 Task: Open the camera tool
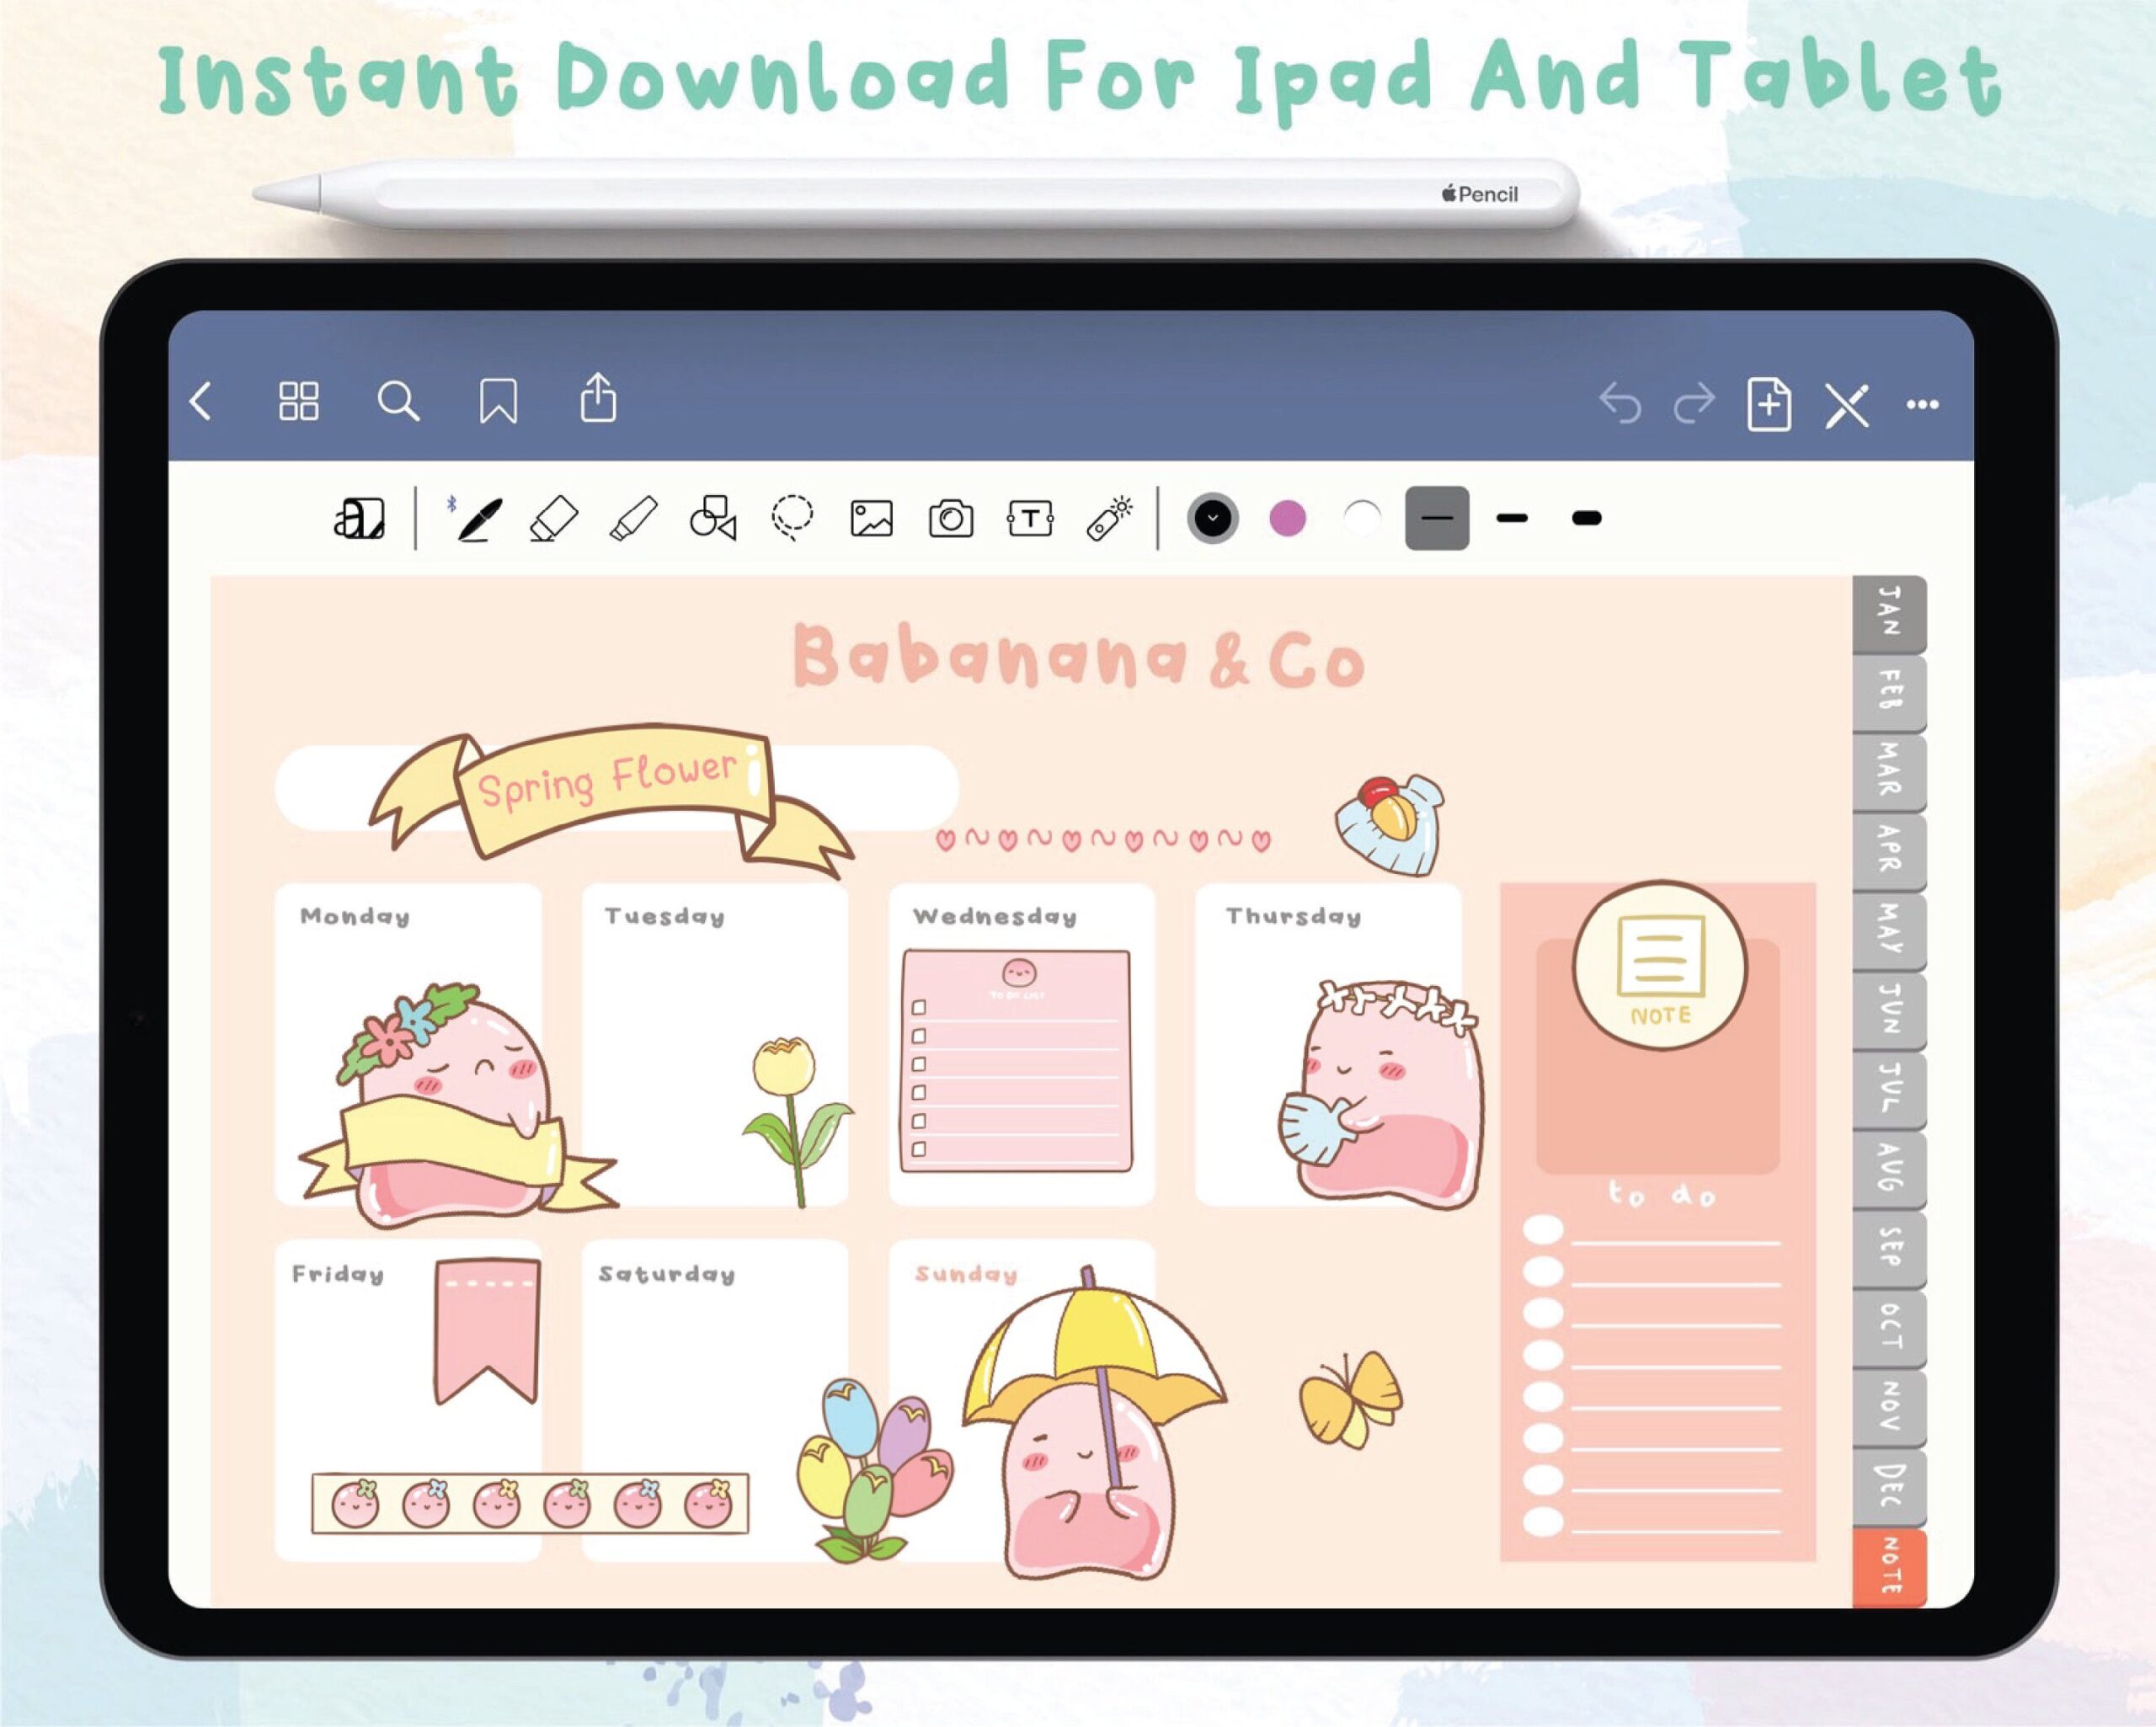pos(950,519)
